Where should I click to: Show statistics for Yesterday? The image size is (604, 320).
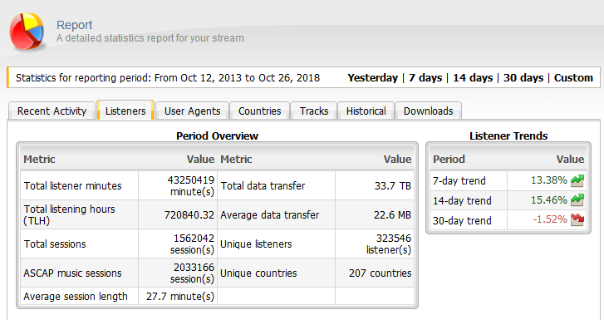372,78
